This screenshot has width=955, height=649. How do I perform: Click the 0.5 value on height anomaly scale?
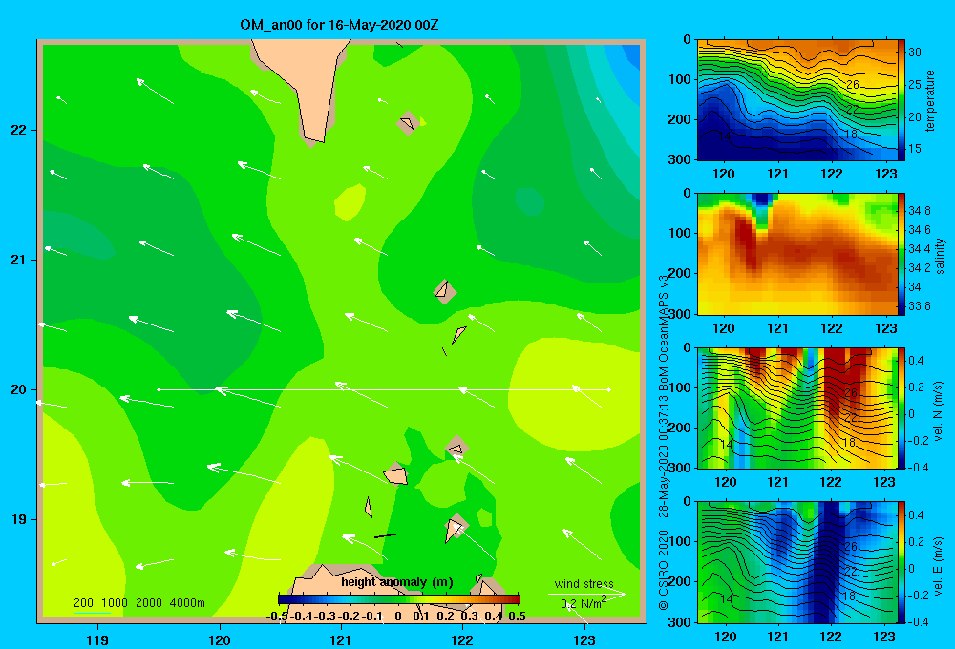coord(517,617)
